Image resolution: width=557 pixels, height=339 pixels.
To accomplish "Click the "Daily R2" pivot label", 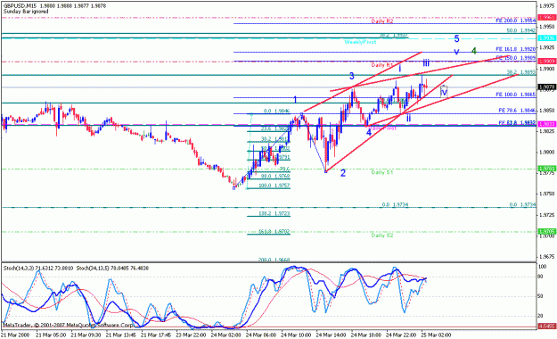I will tap(382, 21).
